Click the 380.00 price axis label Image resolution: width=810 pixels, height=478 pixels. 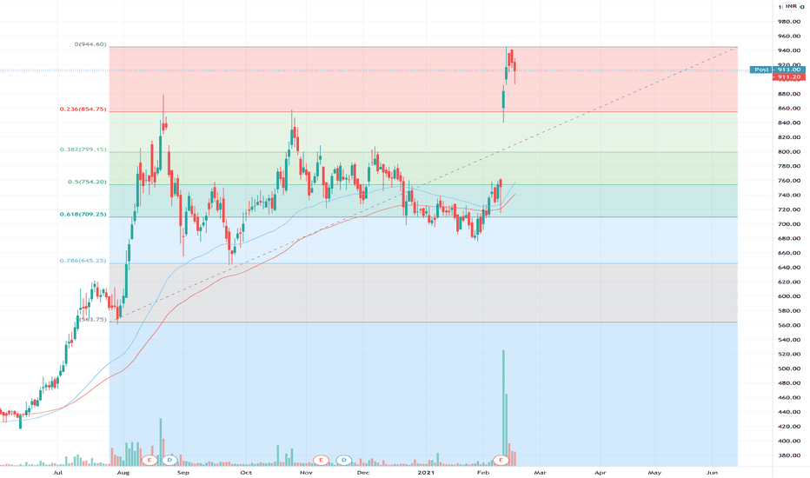pyautogui.click(x=789, y=455)
